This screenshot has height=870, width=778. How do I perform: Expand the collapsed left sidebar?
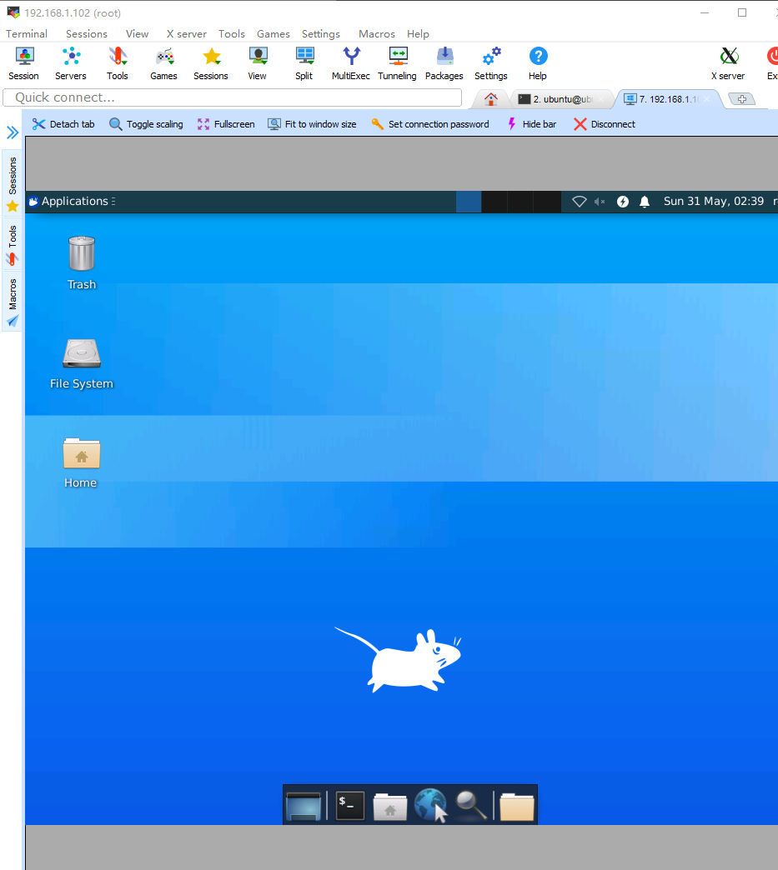tap(11, 132)
